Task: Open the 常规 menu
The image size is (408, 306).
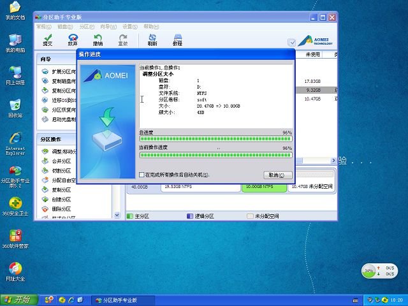Action: coord(43,27)
